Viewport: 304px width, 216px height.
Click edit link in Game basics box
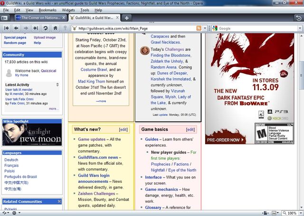click(190, 130)
